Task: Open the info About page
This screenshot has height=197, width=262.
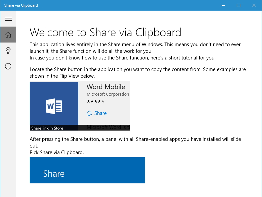Action: [8, 66]
